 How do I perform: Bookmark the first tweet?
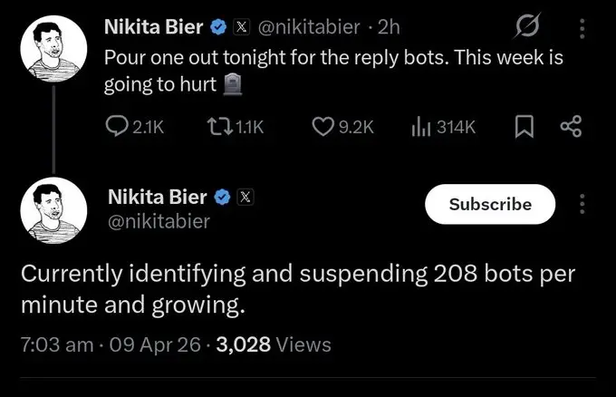[x=524, y=128]
